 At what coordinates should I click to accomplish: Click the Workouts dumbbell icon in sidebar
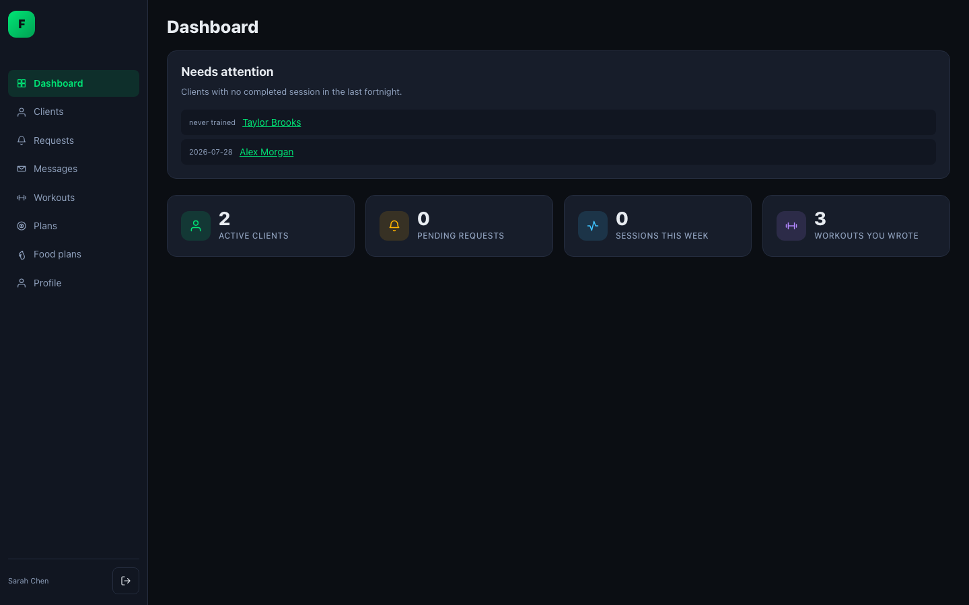click(x=22, y=198)
